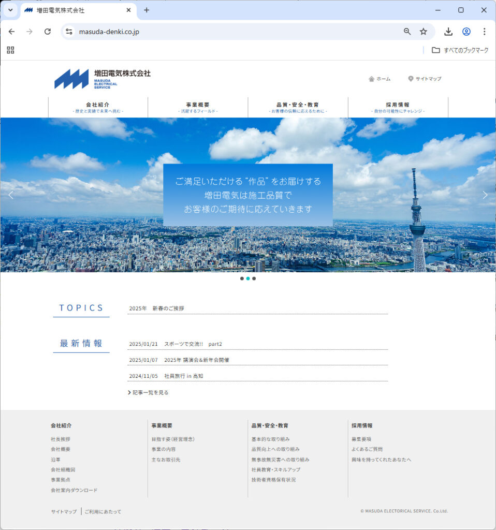Go to ホーム link with house icon
This screenshot has width=496, height=530.
[x=380, y=79]
